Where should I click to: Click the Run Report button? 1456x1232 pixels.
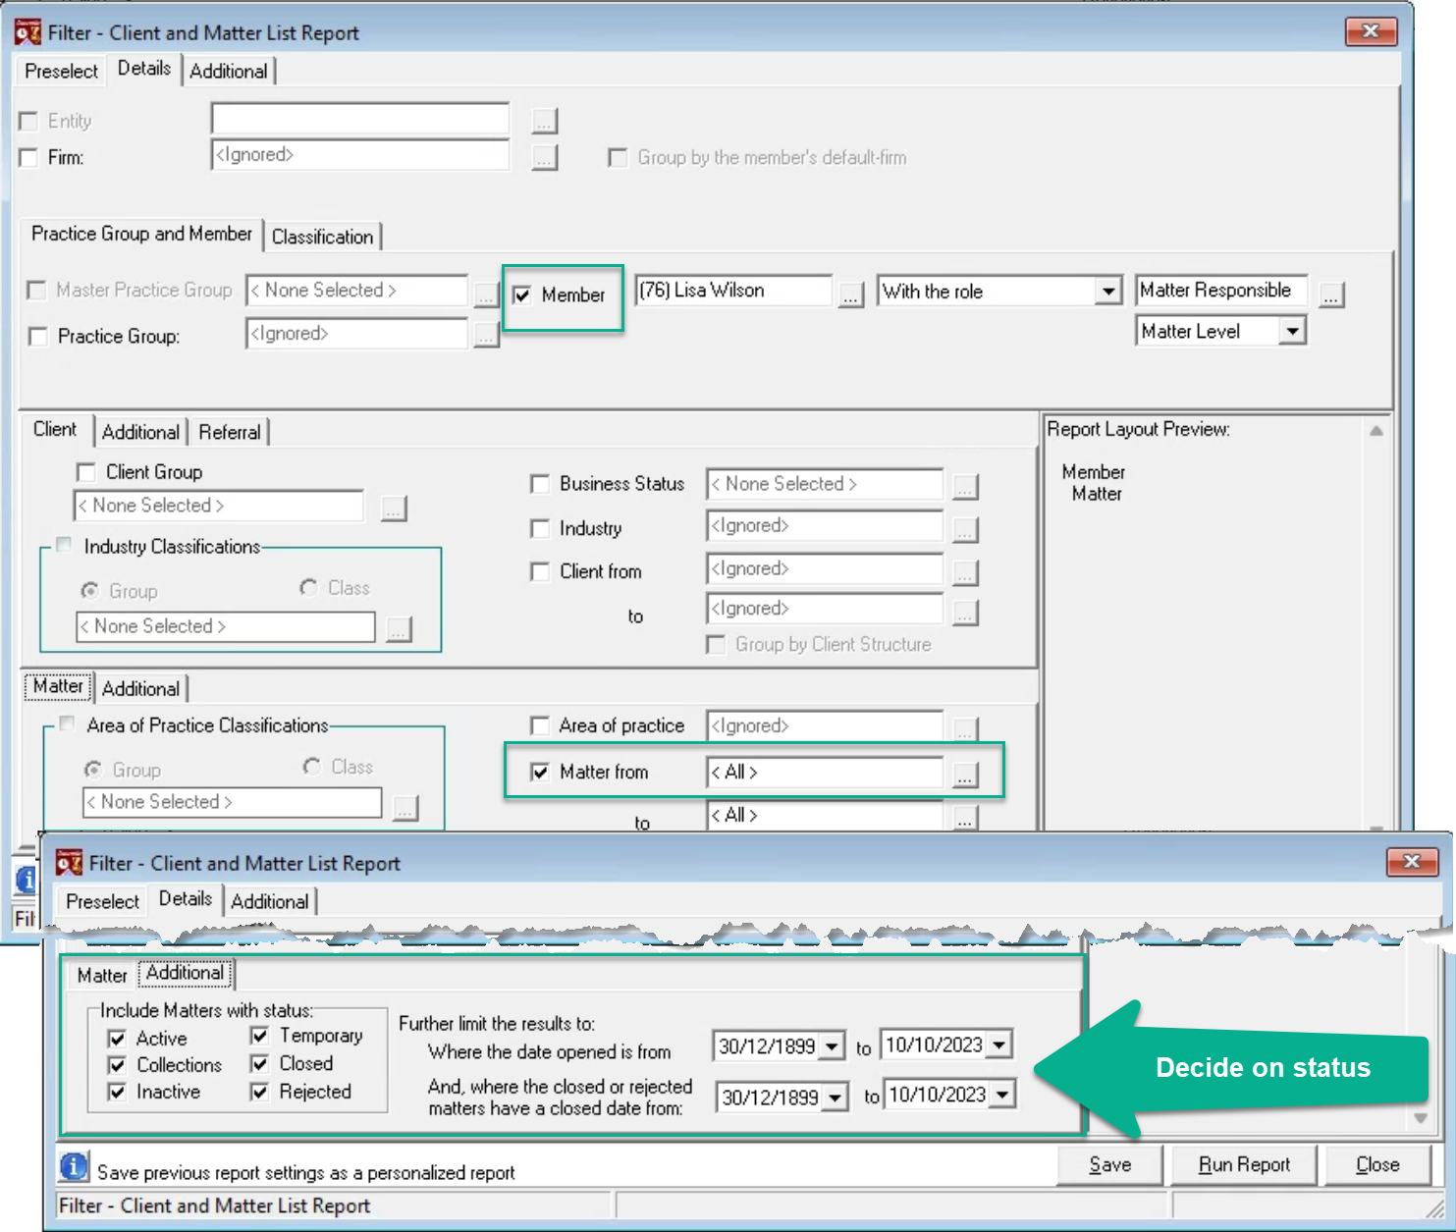point(1244,1165)
